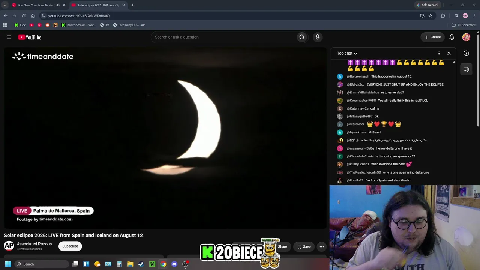Open the Chrome home page button
Screen dimensions: 480x270
click(x=33, y=16)
